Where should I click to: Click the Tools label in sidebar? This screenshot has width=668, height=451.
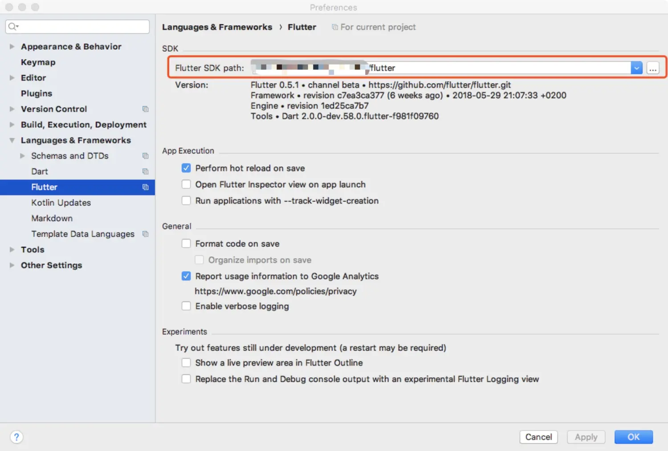coord(33,250)
